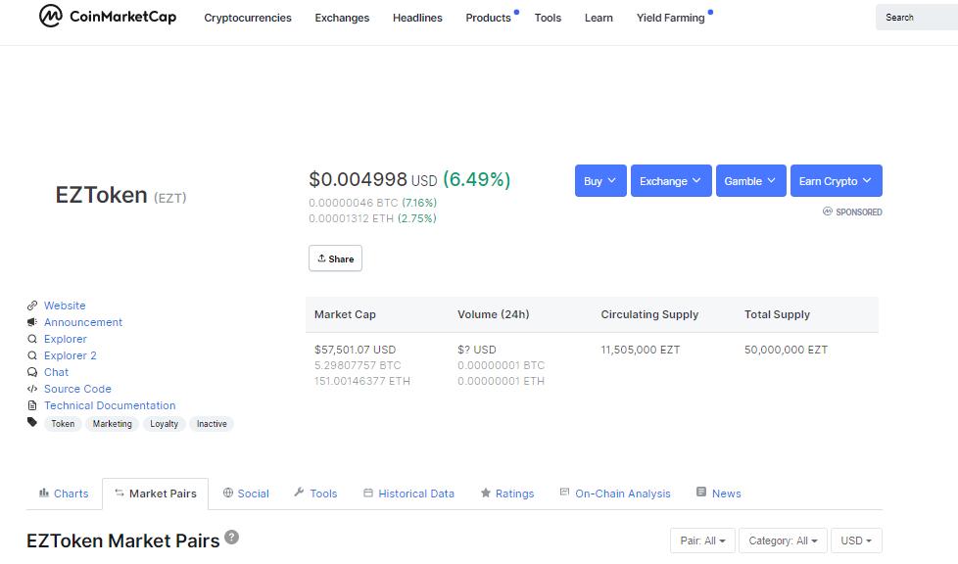The height and width of the screenshot is (564, 958).
Task: Click the magnifier icon beside Explorer 2
Action: [32, 355]
